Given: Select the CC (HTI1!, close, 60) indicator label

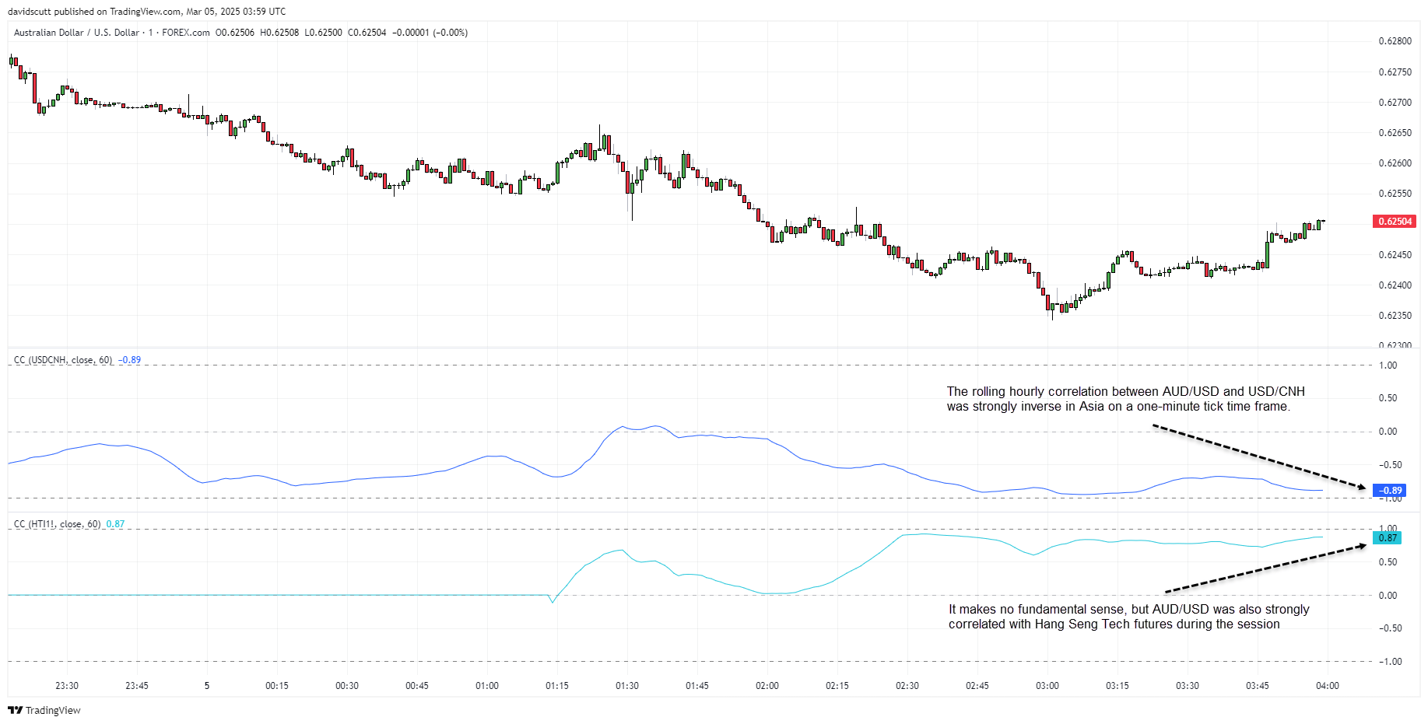Looking at the screenshot, I should coord(58,524).
